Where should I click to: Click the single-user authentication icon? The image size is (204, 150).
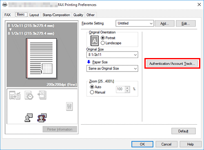[x=29, y=118]
